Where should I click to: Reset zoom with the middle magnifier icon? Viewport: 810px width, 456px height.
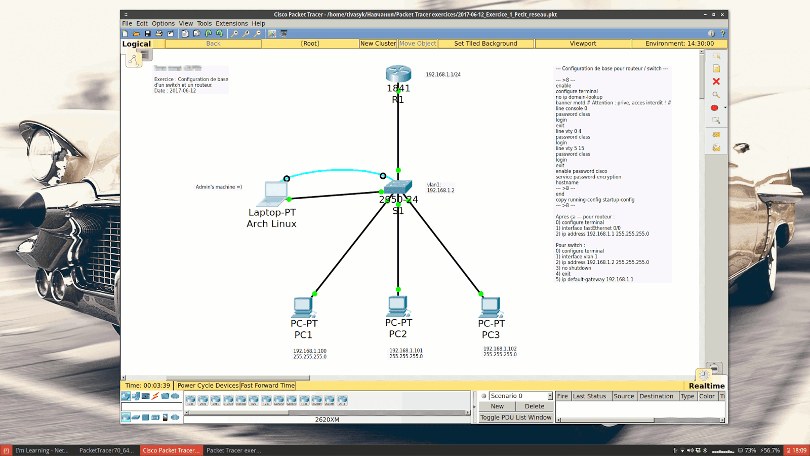246,33
